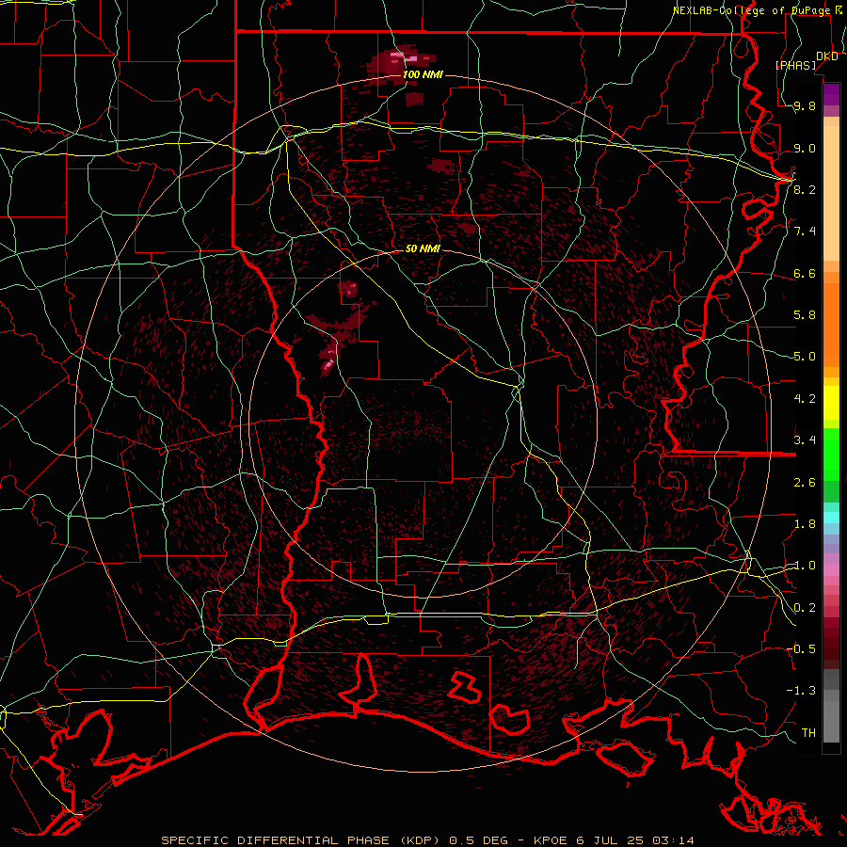This screenshot has width=847, height=847.
Task: Click the TH legend label
Action: (x=808, y=732)
